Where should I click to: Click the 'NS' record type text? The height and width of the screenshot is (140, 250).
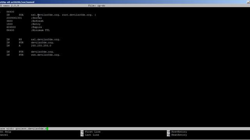pos(20,40)
